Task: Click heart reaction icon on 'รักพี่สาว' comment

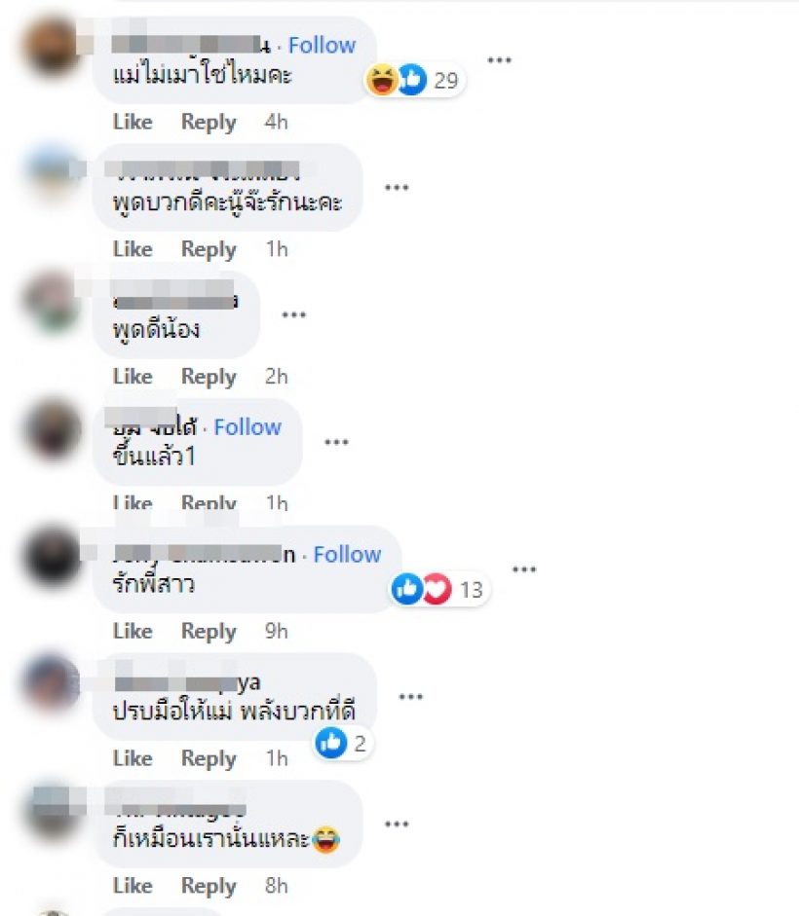Action: (437, 589)
